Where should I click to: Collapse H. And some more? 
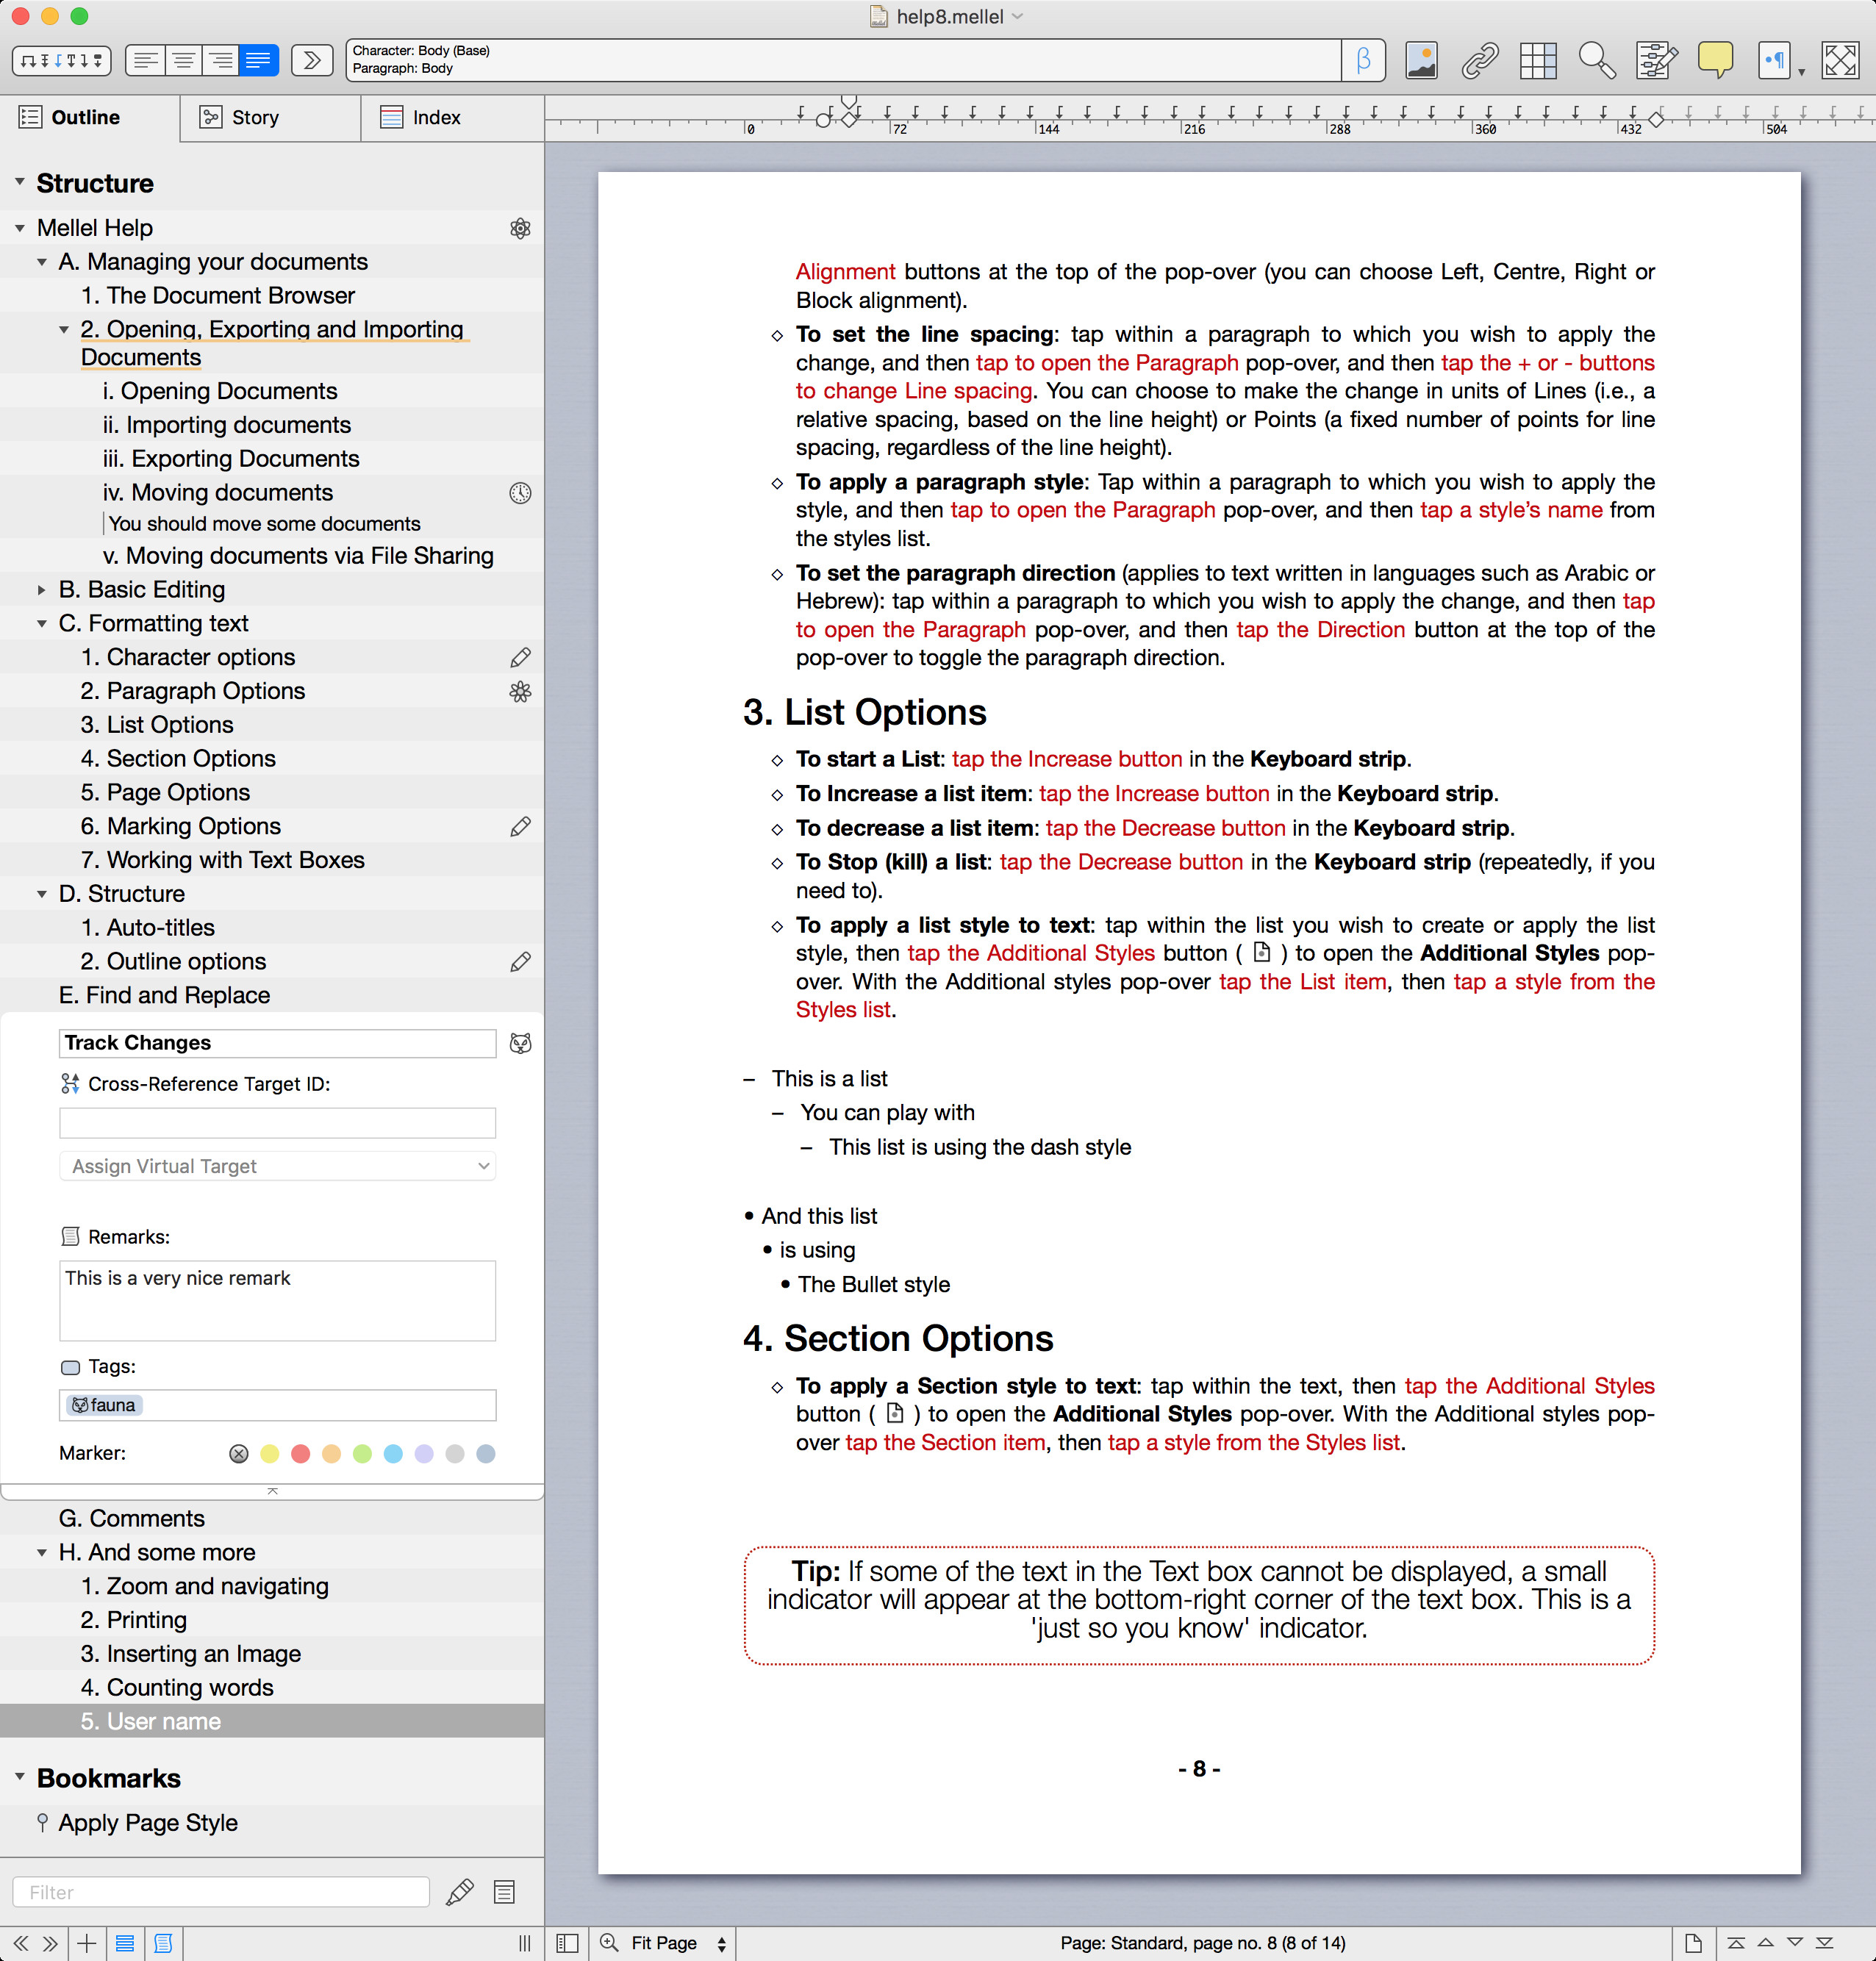(x=41, y=1553)
